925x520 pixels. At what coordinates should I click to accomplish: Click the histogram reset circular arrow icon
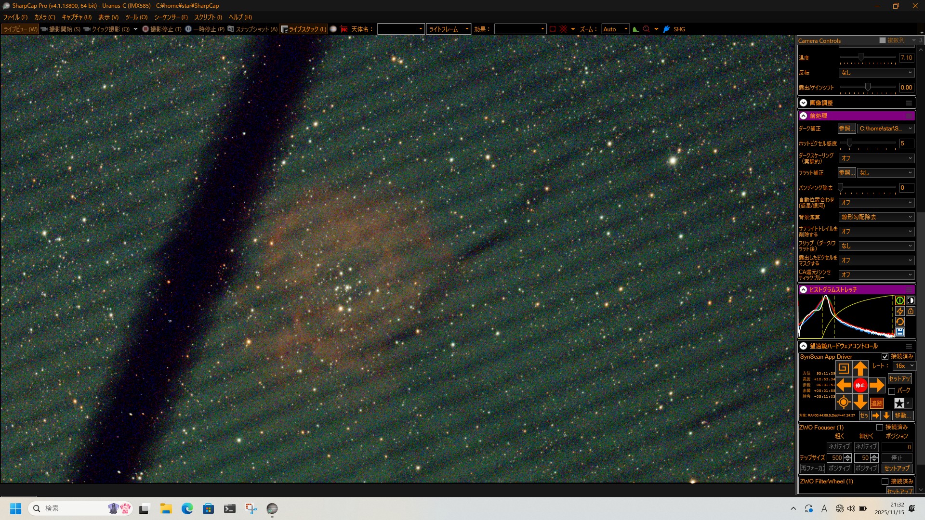899,322
